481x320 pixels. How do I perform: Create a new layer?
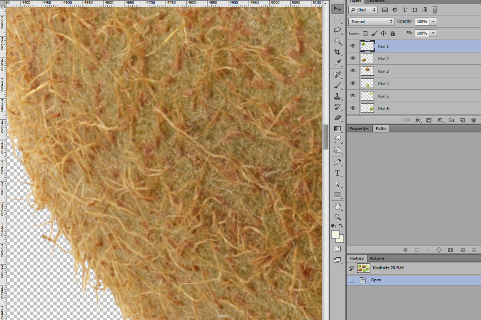[462, 120]
